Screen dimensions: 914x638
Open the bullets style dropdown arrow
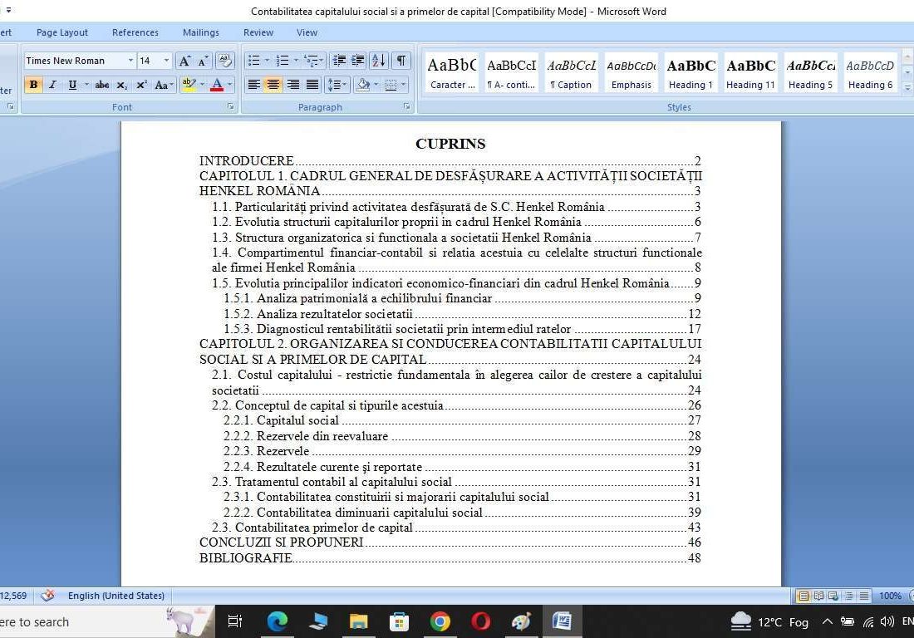click(267, 61)
